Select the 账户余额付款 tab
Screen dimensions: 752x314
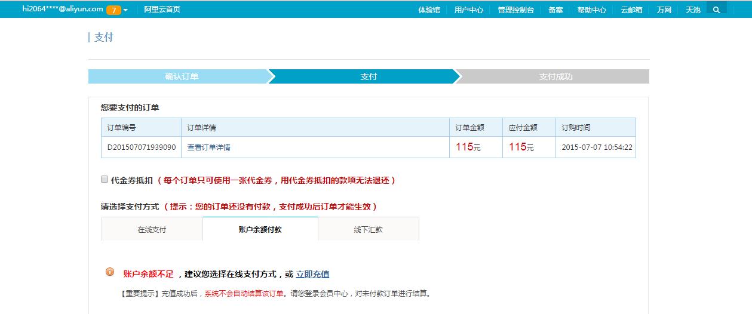(x=260, y=229)
